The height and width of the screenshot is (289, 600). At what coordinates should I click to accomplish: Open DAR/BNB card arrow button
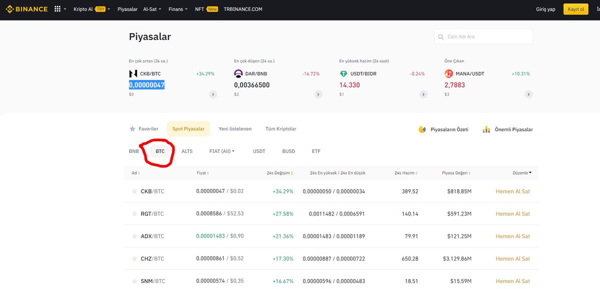[x=318, y=94]
